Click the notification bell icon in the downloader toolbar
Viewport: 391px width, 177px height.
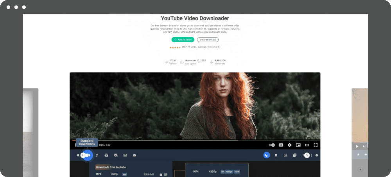78,155
